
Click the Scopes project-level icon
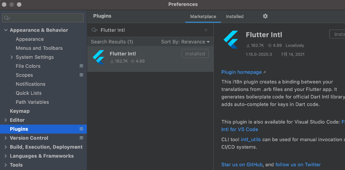coord(81,75)
